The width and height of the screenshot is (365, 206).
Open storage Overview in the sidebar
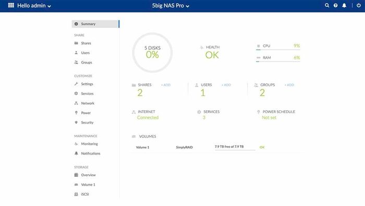tap(88, 175)
